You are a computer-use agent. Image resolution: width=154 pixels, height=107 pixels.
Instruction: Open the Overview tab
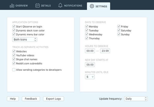click(19, 5)
